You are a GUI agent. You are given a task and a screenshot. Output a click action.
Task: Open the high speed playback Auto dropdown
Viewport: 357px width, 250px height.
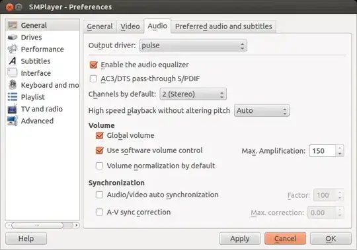pyautogui.click(x=262, y=111)
